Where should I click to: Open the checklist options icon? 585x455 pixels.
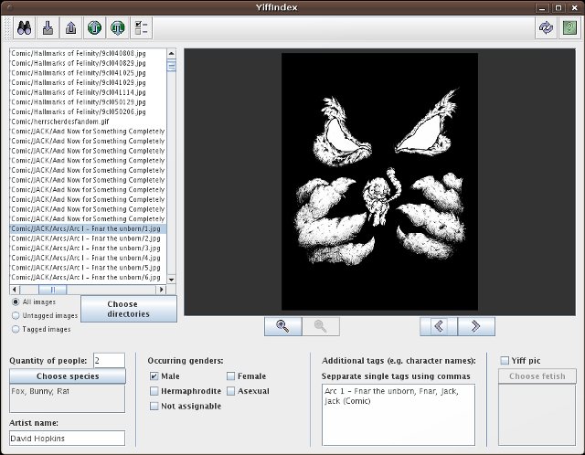(141, 28)
